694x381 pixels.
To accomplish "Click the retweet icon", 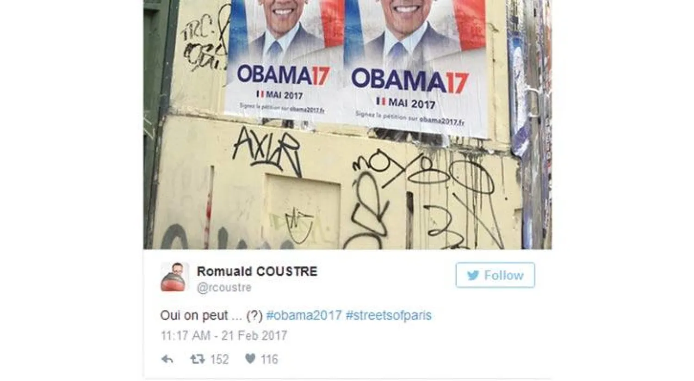I will tap(198, 359).
